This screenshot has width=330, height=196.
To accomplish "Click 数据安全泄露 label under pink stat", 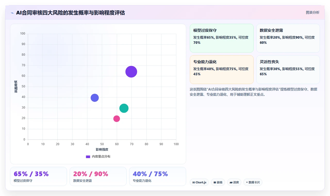I will click(x=82, y=181).
